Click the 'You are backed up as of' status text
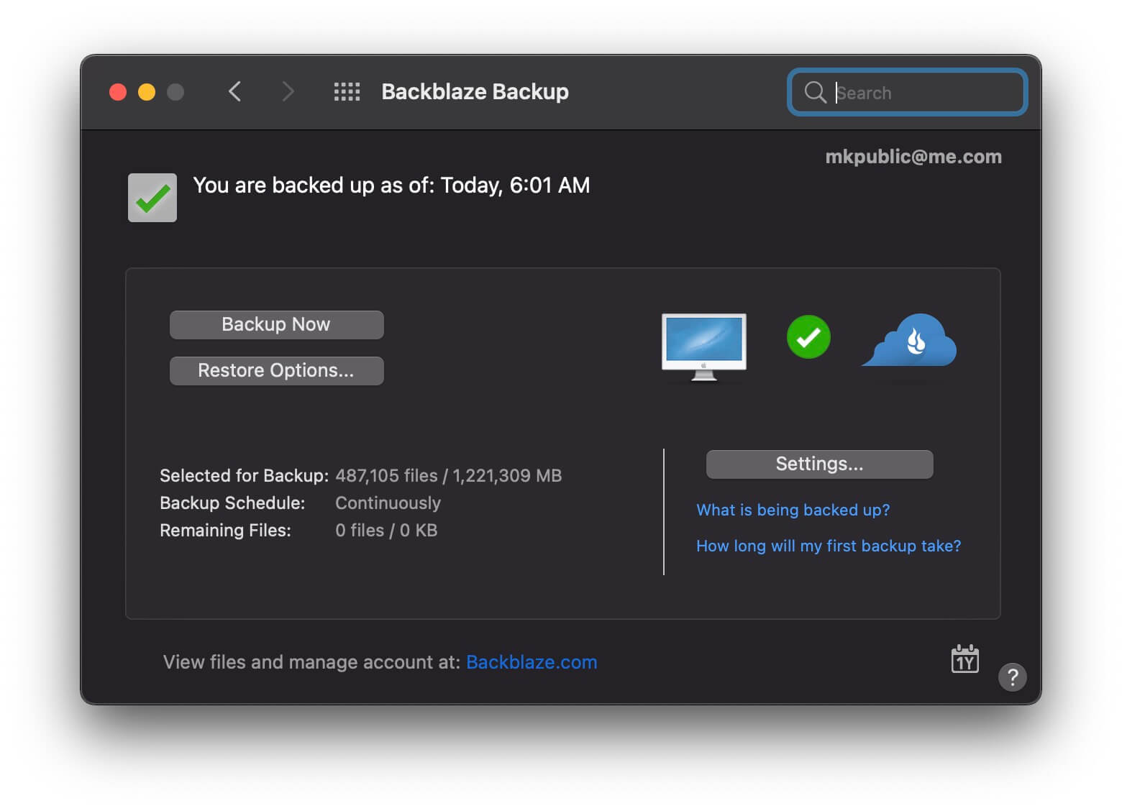This screenshot has height=811, width=1122. tap(391, 185)
